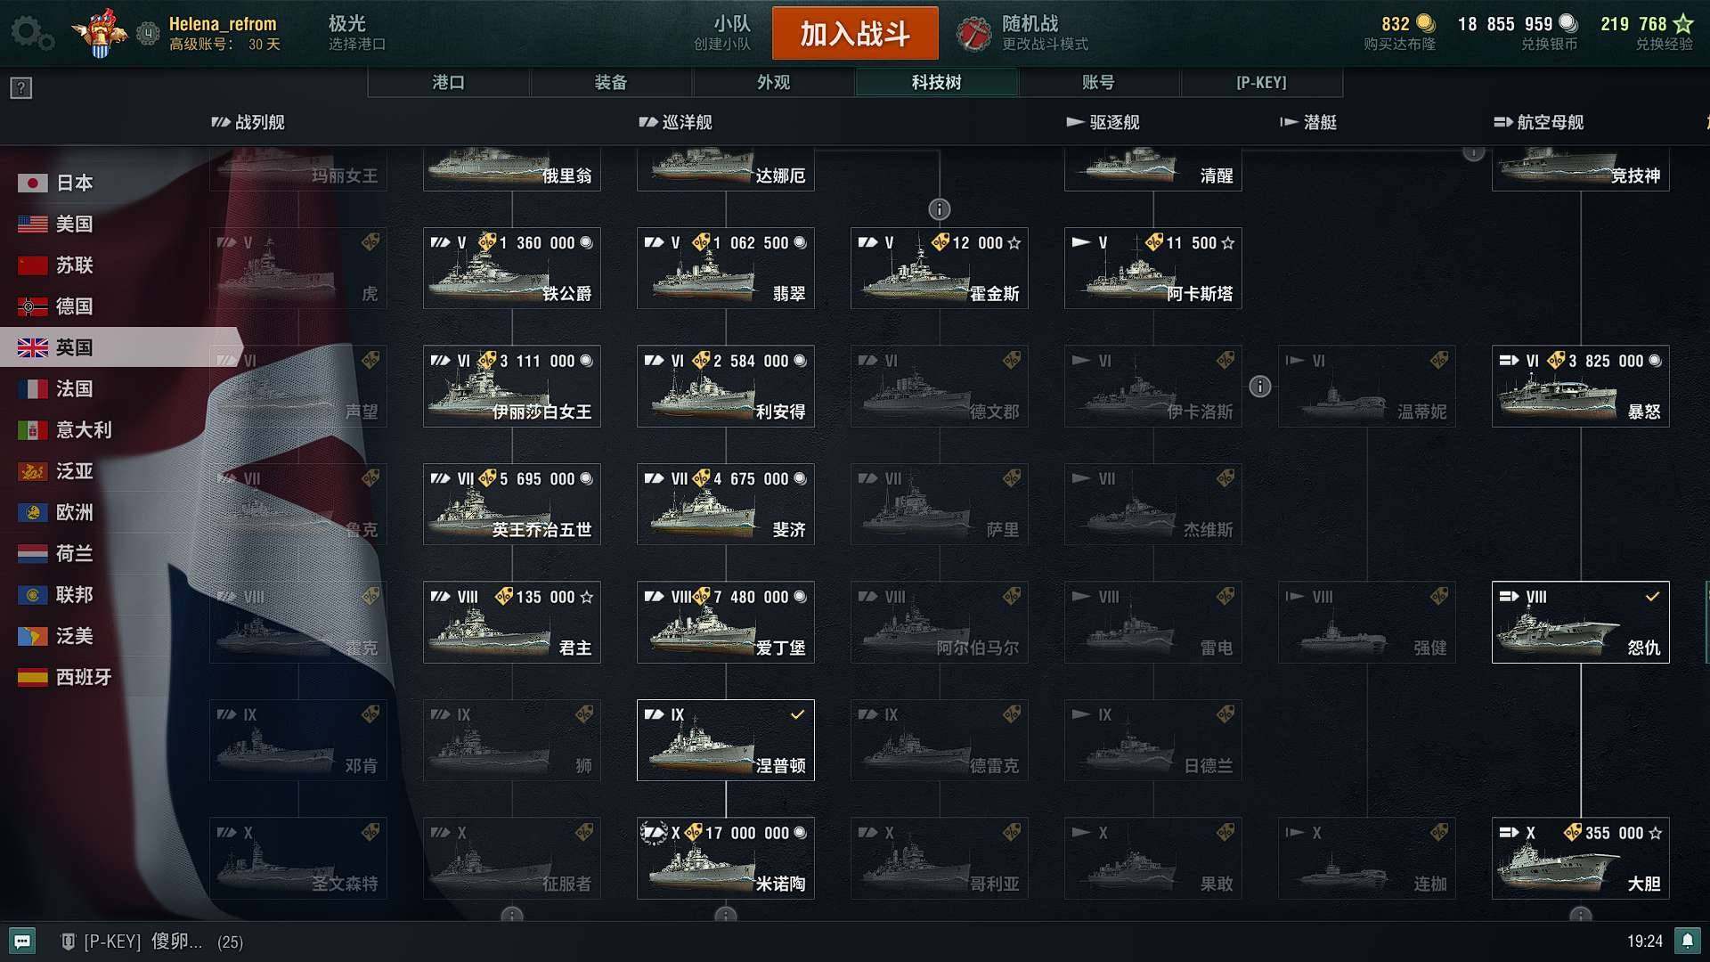Screen dimensions: 1710x962
Task: Open the 装备 tab
Action: (x=611, y=82)
